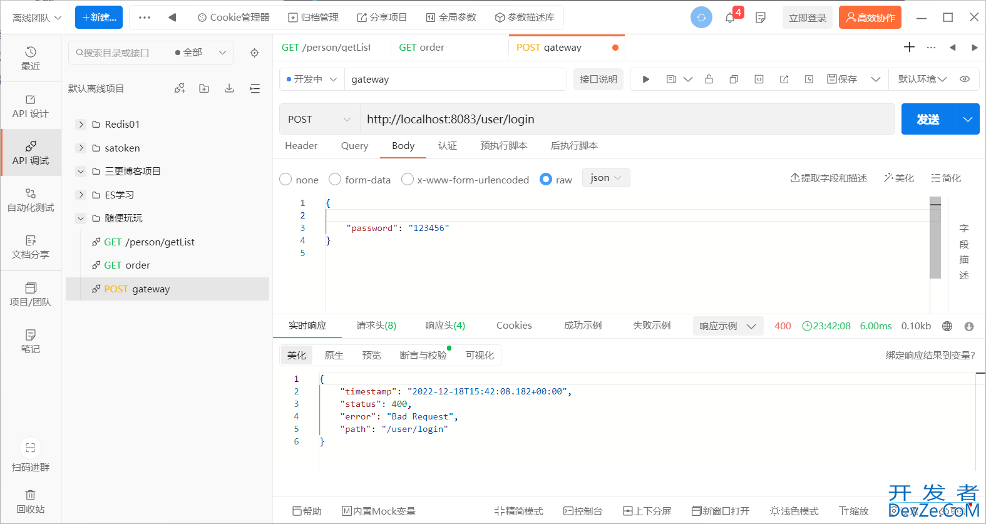Select the x-www-form-urlencoded radio

point(408,179)
